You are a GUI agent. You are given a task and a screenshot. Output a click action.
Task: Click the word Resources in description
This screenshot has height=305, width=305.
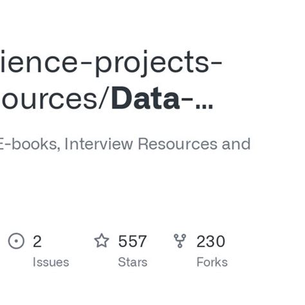pos(178,143)
